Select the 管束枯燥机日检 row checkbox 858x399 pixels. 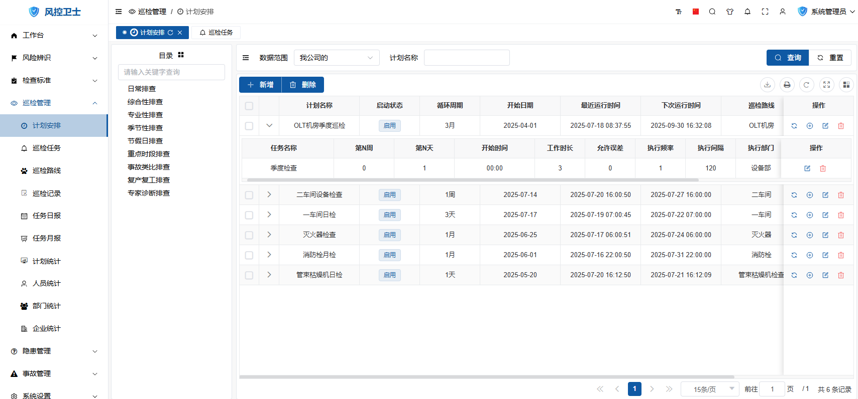click(249, 275)
